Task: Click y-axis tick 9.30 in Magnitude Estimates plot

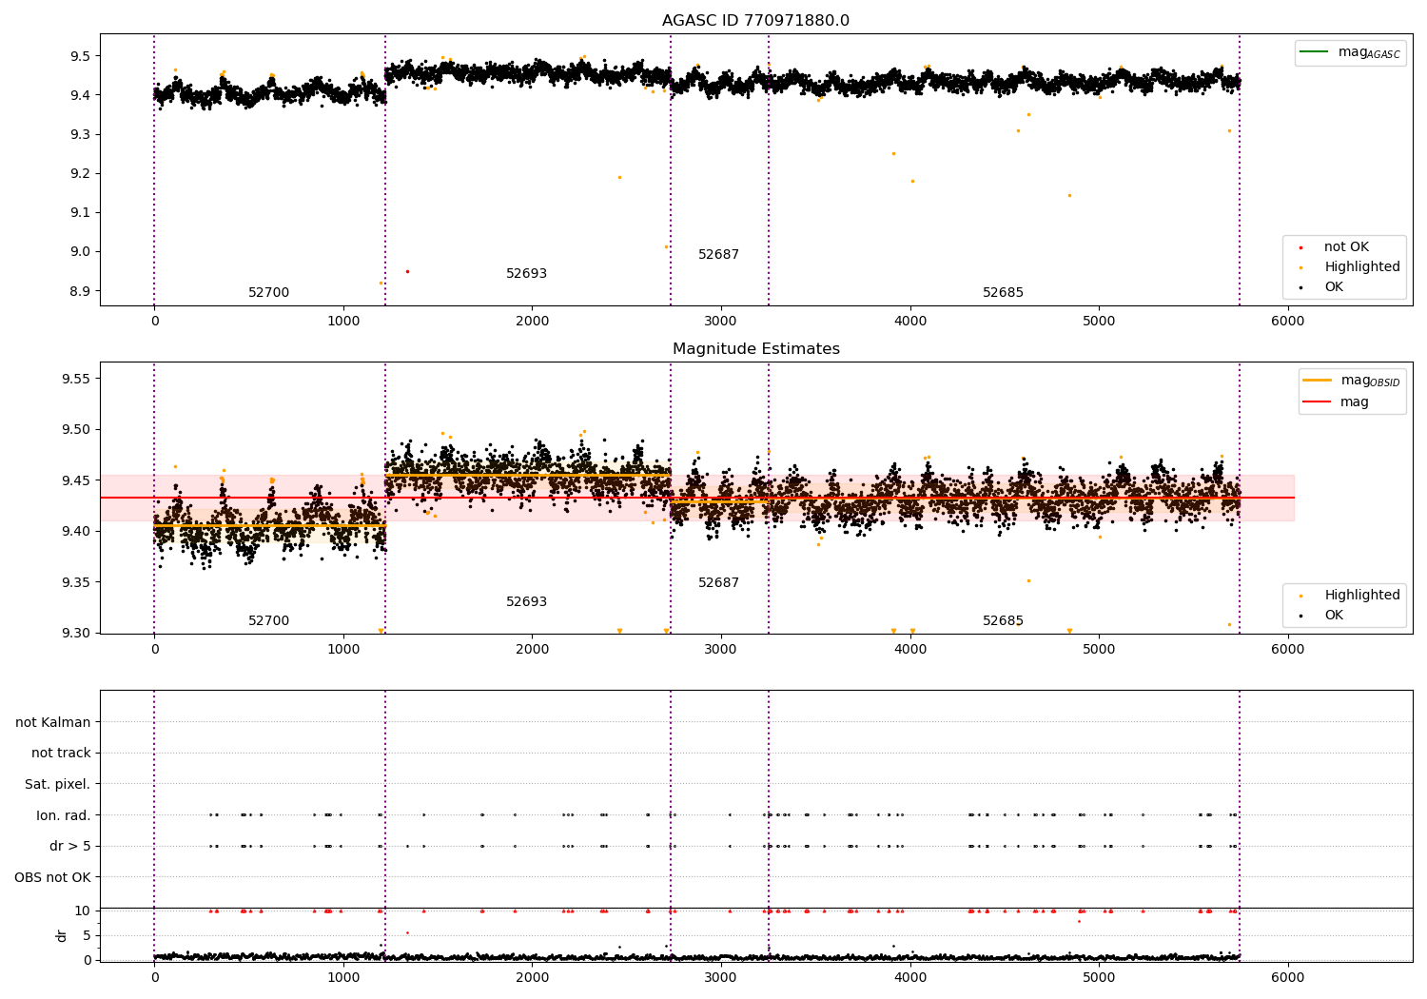Action: click(76, 634)
